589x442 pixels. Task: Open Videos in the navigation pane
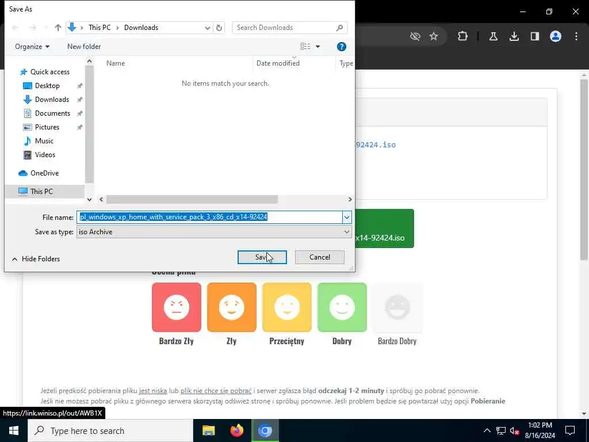coord(45,155)
